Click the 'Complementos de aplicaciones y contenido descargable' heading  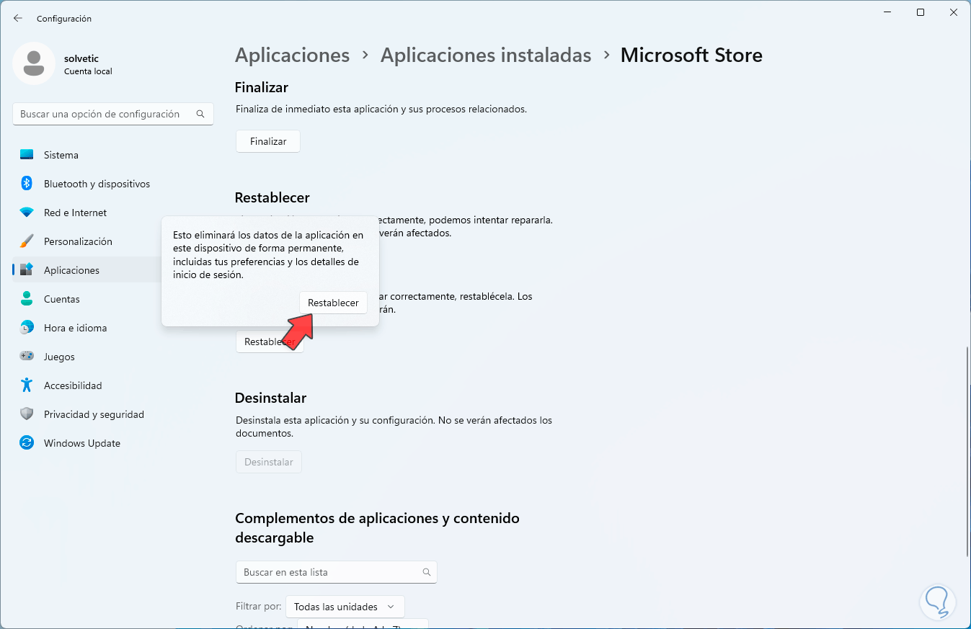[377, 528]
